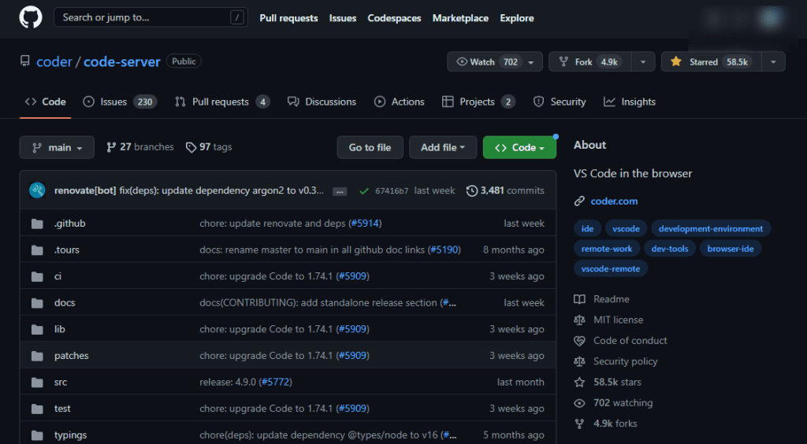Click the eye icon beside 702 watching
The width and height of the screenshot is (807, 444).
579,403
